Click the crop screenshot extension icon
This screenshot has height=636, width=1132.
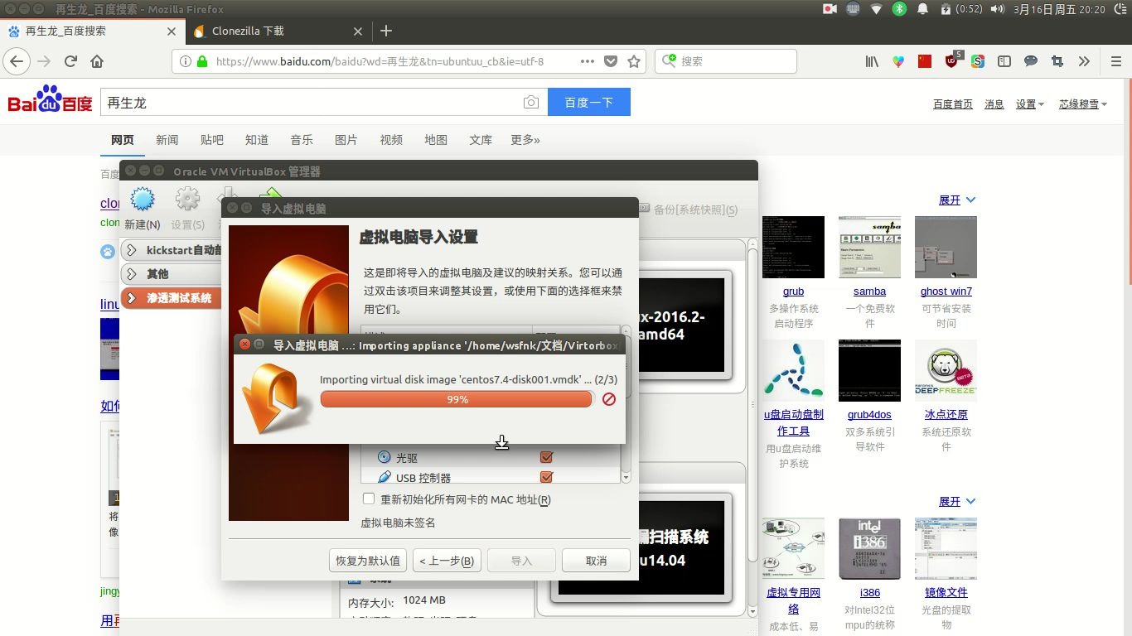point(1057,61)
